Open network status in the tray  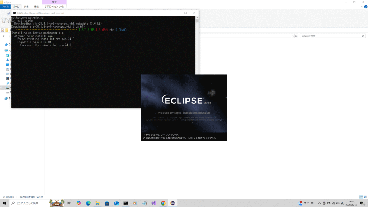pos(333,203)
